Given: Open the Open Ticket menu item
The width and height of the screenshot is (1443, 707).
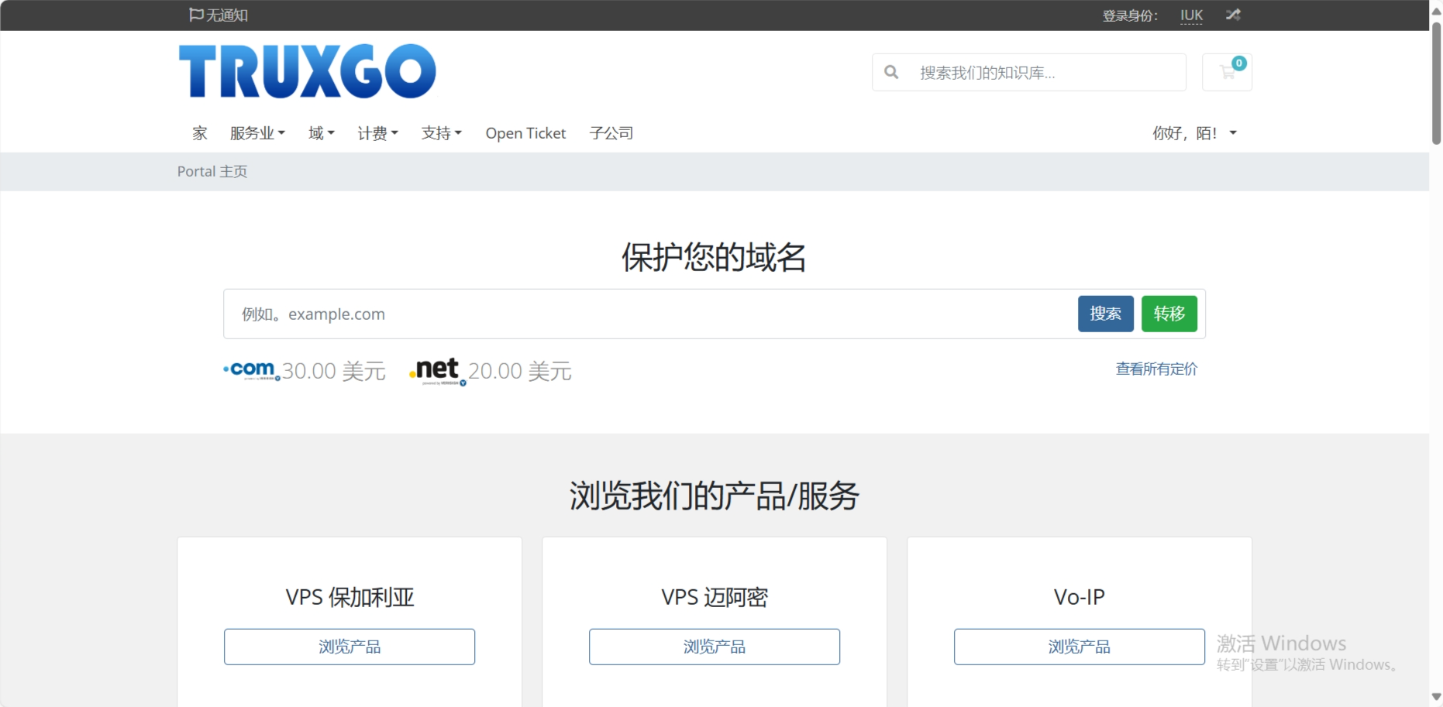Looking at the screenshot, I should (525, 132).
